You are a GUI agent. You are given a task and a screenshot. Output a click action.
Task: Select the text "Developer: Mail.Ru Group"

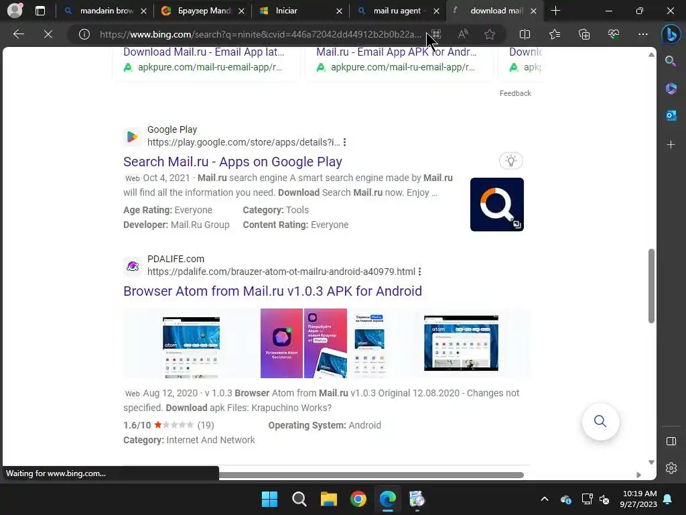tap(176, 225)
